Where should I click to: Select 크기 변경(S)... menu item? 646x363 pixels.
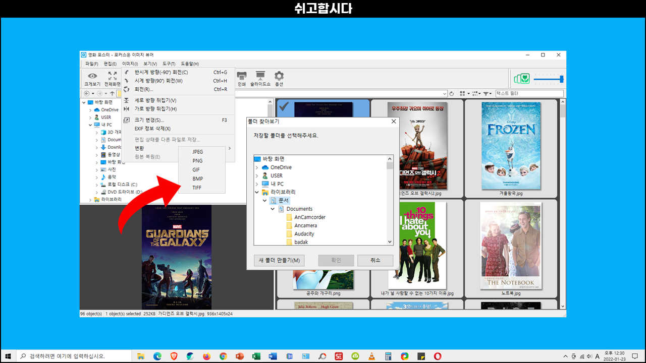(x=178, y=120)
